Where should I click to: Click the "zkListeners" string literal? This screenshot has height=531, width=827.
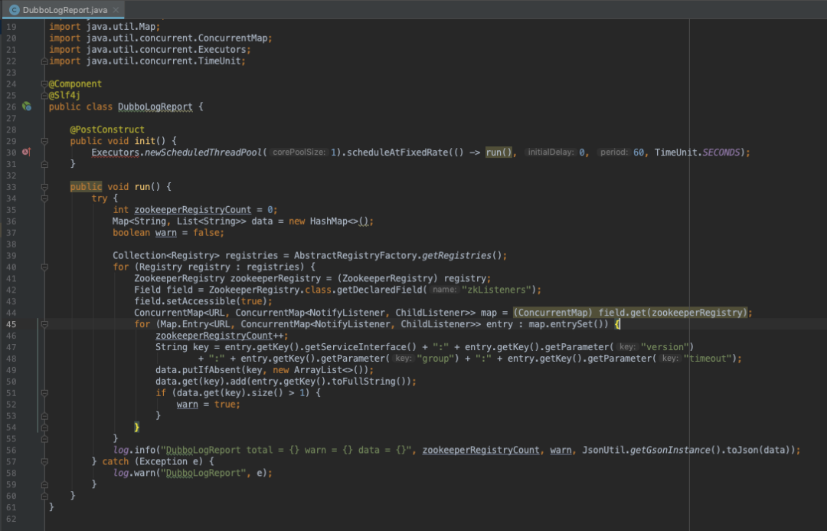pos(495,290)
